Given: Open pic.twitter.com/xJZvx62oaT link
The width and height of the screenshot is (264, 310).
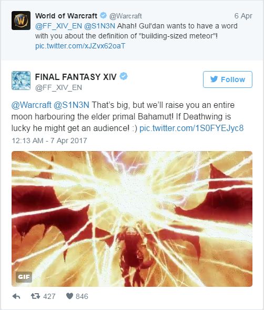Looking at the screenshot, I should [x=80, y=46].
